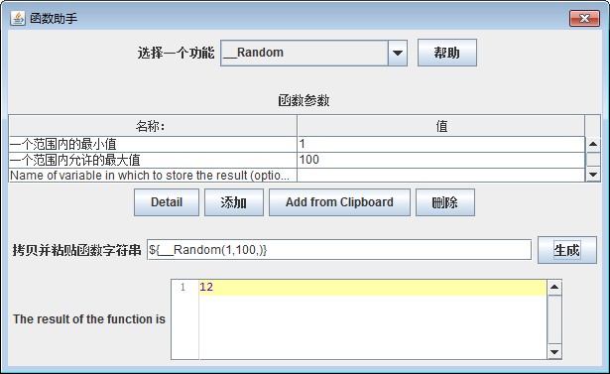Click the result line showing 12

(x=373, y=288)
